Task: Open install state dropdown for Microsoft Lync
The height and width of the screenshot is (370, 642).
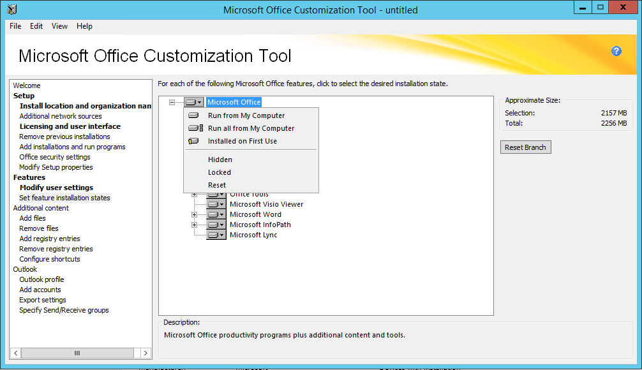Action: click(x=216, y=235)
